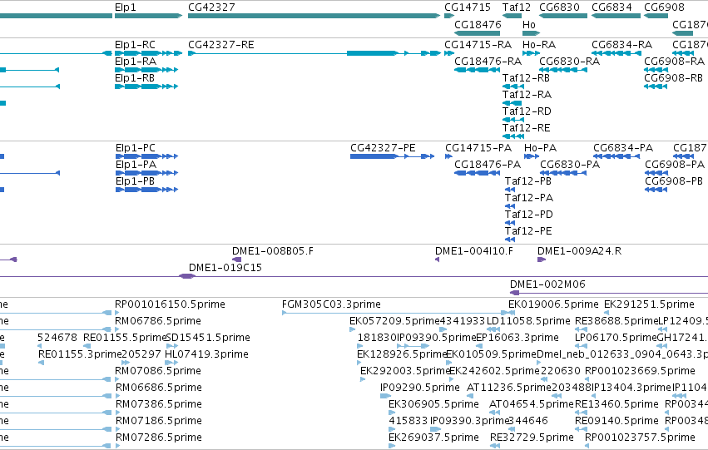Select the CG6908-RA transcript
The width and height of the screenshot is (708, 450).
click(x=656, y=70)
